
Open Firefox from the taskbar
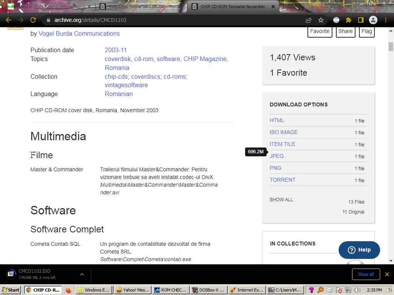68,290
